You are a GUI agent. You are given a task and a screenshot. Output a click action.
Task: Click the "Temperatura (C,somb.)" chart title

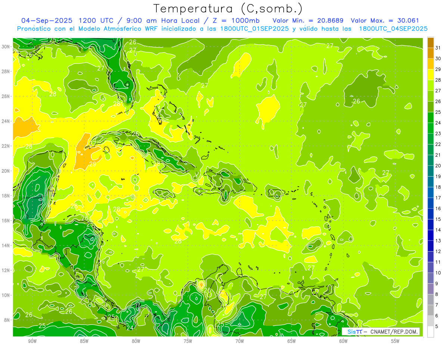point(228,9)
